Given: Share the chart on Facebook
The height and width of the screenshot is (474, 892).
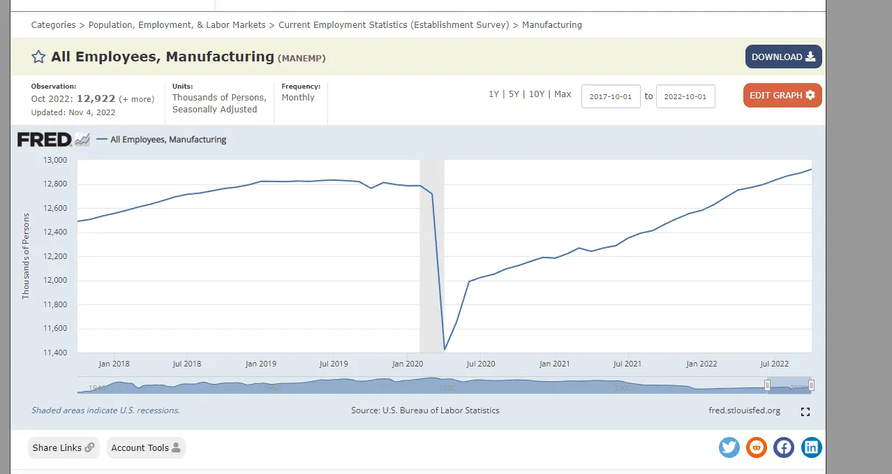Looking at the screenshot, I should point(784,447).
